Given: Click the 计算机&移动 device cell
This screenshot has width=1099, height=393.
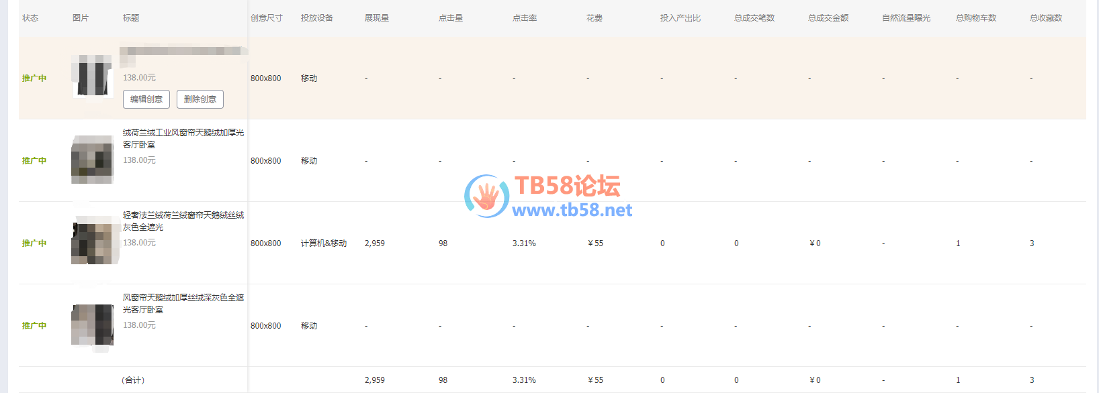Looking at the screenshot, I should coord(324,243).
